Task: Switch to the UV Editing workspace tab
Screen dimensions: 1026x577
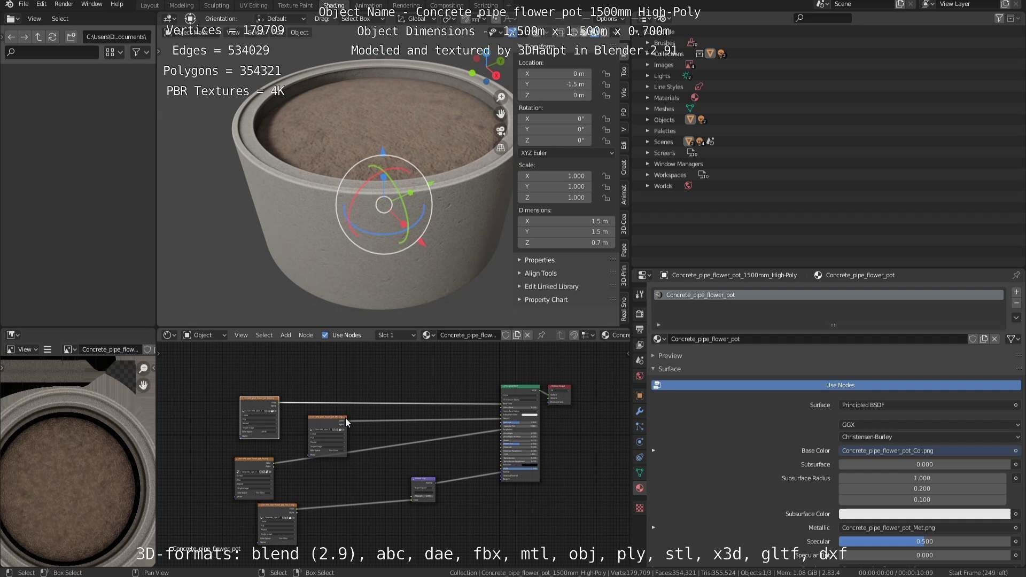Action: point(253,5)
